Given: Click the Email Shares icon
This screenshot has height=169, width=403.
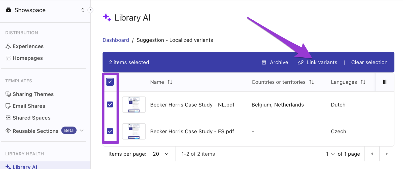Looking at the screenshot, I should [x=8, y=106].
